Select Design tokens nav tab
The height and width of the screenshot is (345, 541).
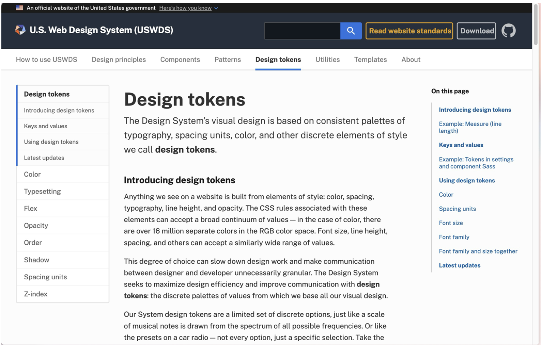pyautogui.click(x=278, y=60)
